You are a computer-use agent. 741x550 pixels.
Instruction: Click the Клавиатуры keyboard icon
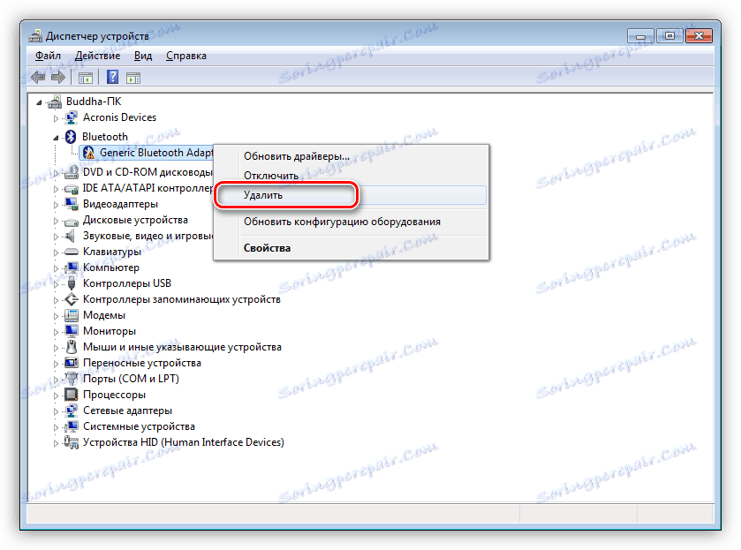pos(72,252)
